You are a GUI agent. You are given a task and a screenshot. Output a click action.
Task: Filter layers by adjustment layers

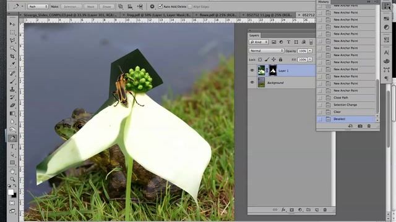pos(281,42)
